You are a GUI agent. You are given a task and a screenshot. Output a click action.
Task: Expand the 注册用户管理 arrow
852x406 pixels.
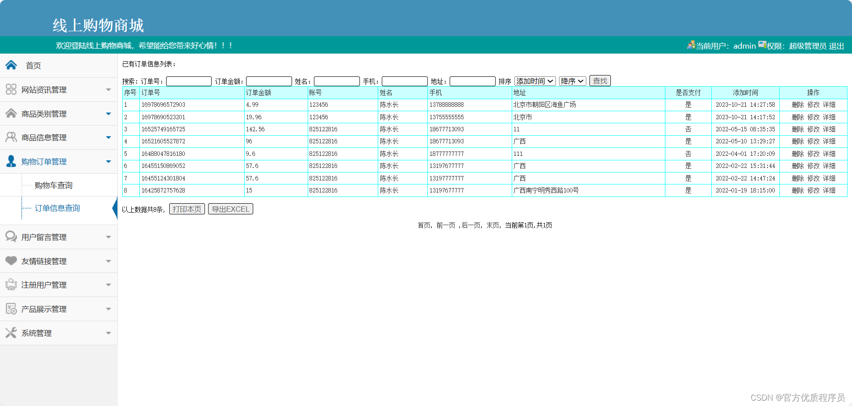click(x=109, y=285)
